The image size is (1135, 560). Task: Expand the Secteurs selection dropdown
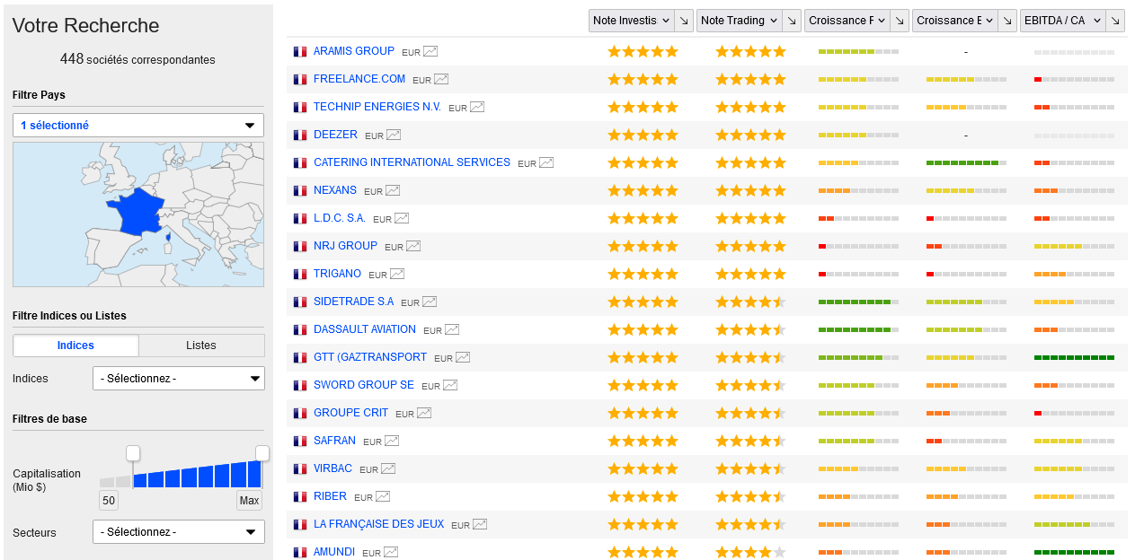pyautogui.click(x=179, y=532)
